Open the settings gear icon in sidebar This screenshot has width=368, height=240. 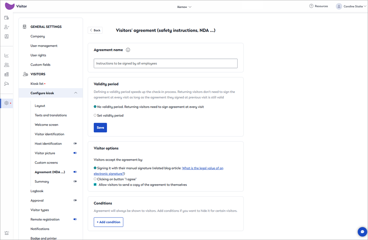tap(6, 103)
